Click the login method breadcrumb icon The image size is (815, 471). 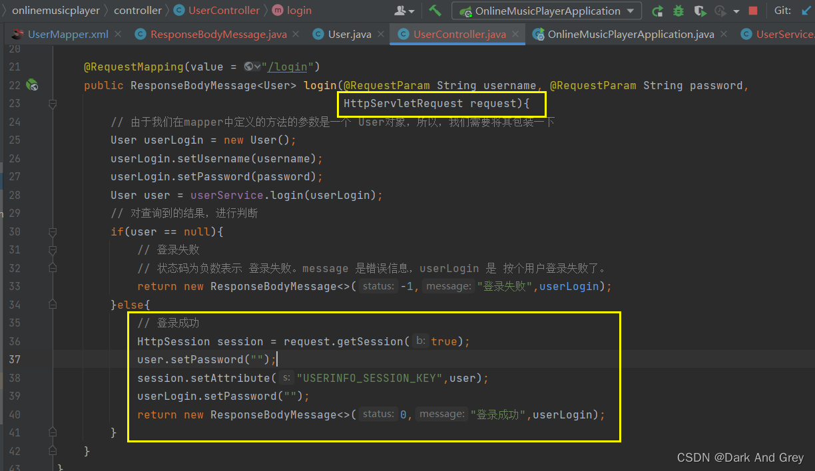click(278, 11)
